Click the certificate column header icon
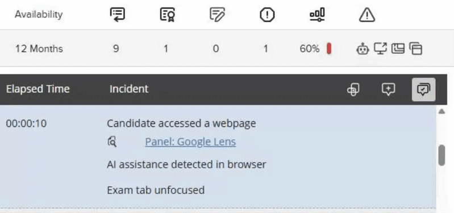Viewport: 454px width, 213px height. (168, 14)
